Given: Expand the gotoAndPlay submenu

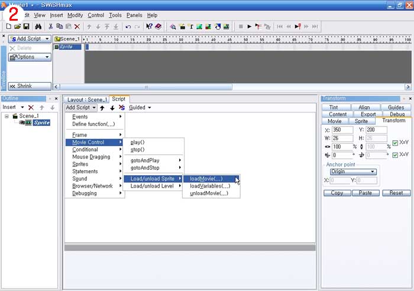Looking at the screenshot, I should pyautogui.click(x=154, y=160).
